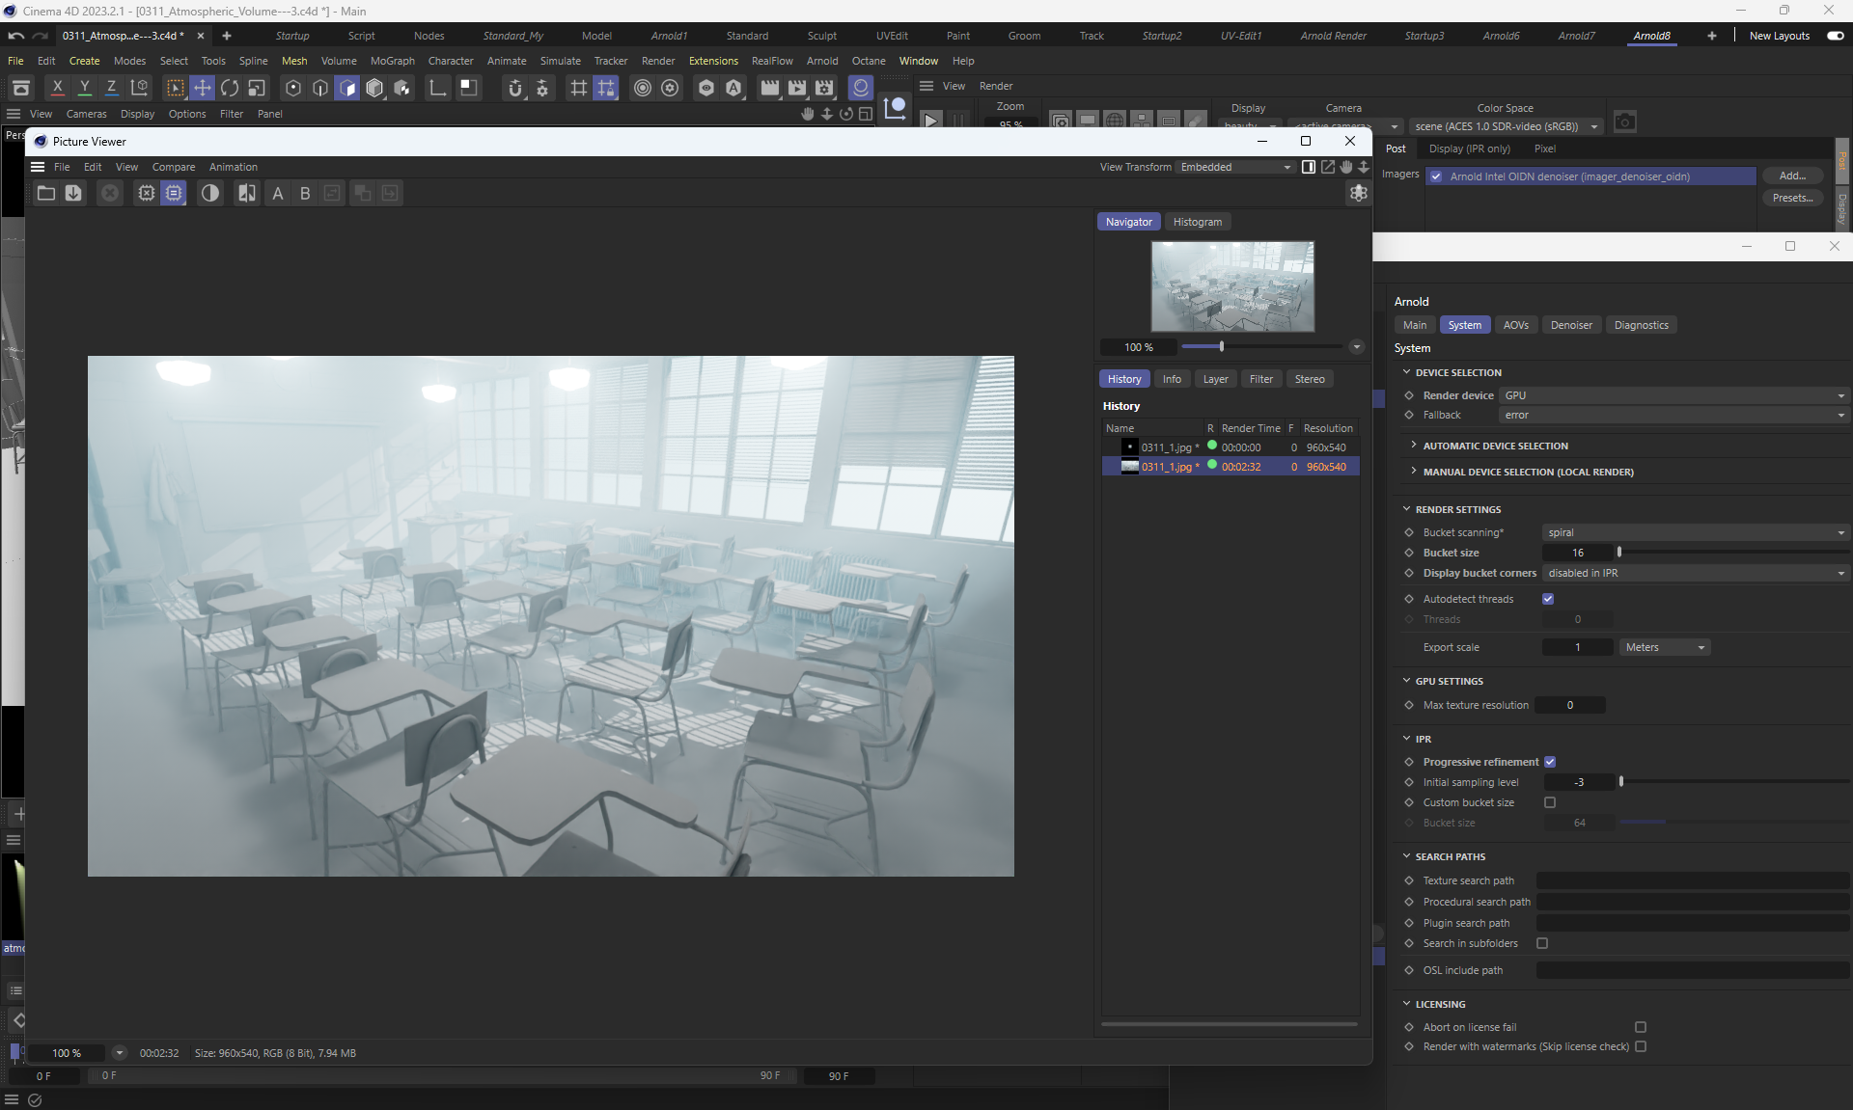Select the Move tool in main toolbar
This screenshot has height=1110, width=1853.
pyautogui.click(x=203, y=89)
